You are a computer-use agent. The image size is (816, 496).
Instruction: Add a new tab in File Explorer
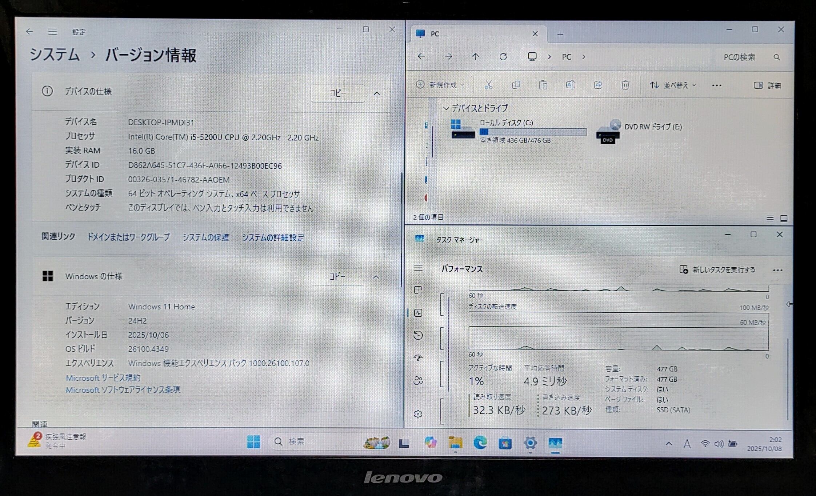coord(560,34)
